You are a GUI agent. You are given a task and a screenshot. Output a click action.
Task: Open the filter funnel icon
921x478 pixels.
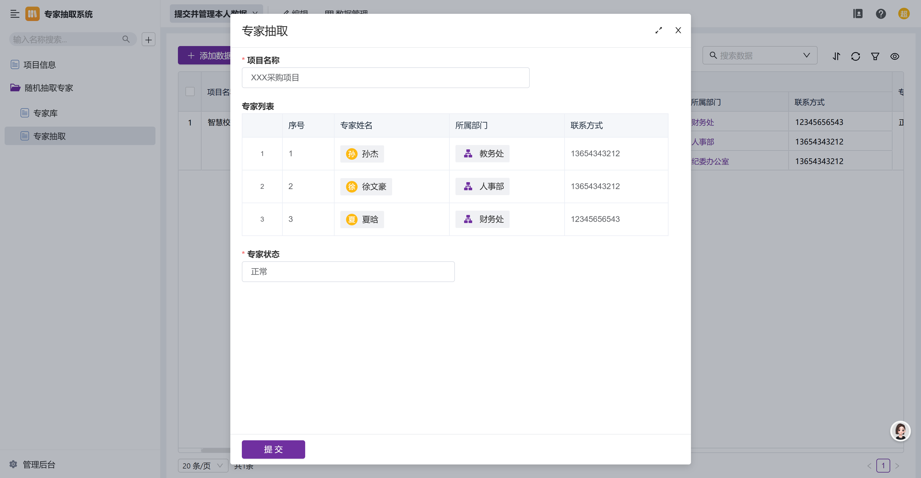click(875, 56)
